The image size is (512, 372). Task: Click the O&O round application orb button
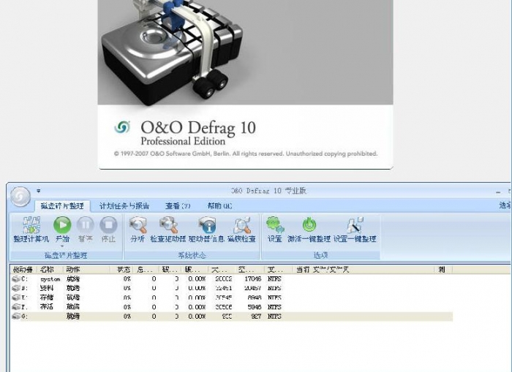20,197
